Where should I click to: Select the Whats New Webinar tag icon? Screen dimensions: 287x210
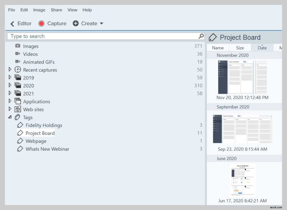20,149
